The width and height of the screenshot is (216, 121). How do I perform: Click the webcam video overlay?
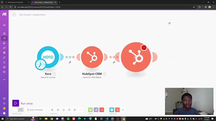[x=189, y=101]
